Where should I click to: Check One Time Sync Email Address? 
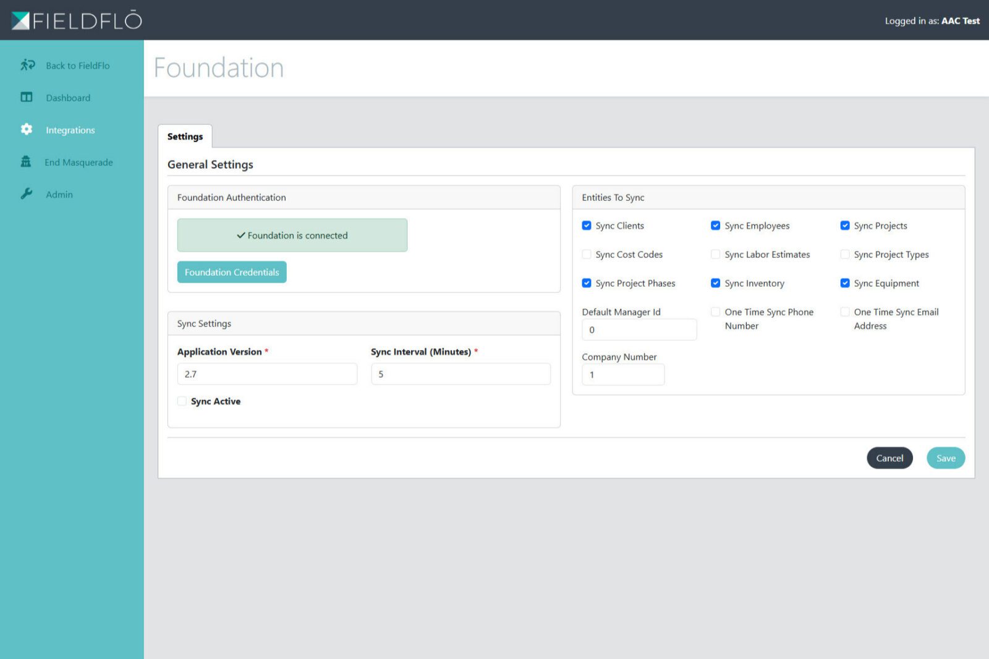pyautogui.click(x=845, y=312)
